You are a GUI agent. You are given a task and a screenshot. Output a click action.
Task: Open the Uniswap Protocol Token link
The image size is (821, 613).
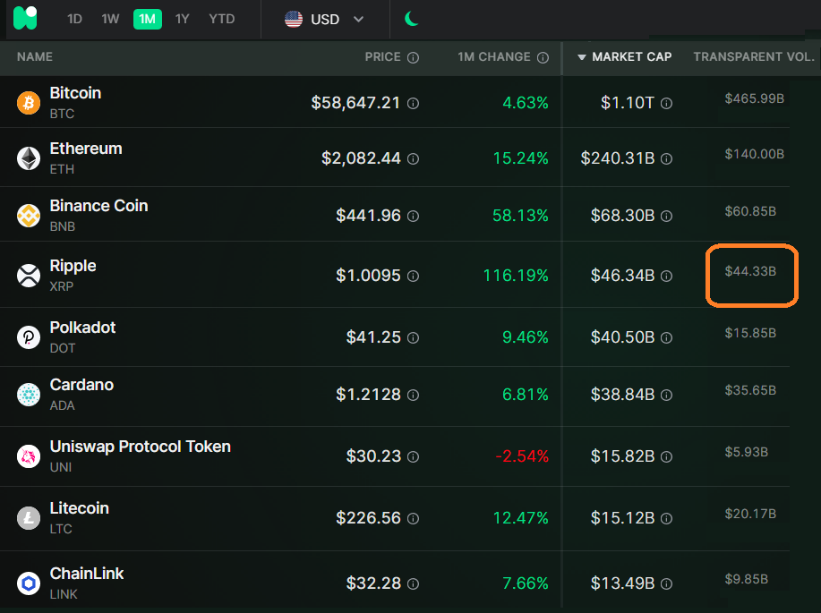click(140, 447)
